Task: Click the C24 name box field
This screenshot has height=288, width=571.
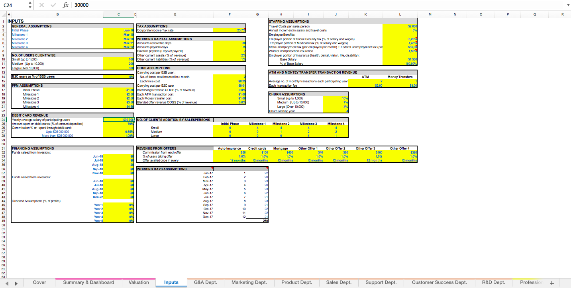Action: (14, 5)
